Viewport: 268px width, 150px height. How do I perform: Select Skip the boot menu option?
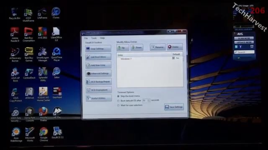click(x=129, y=96)
